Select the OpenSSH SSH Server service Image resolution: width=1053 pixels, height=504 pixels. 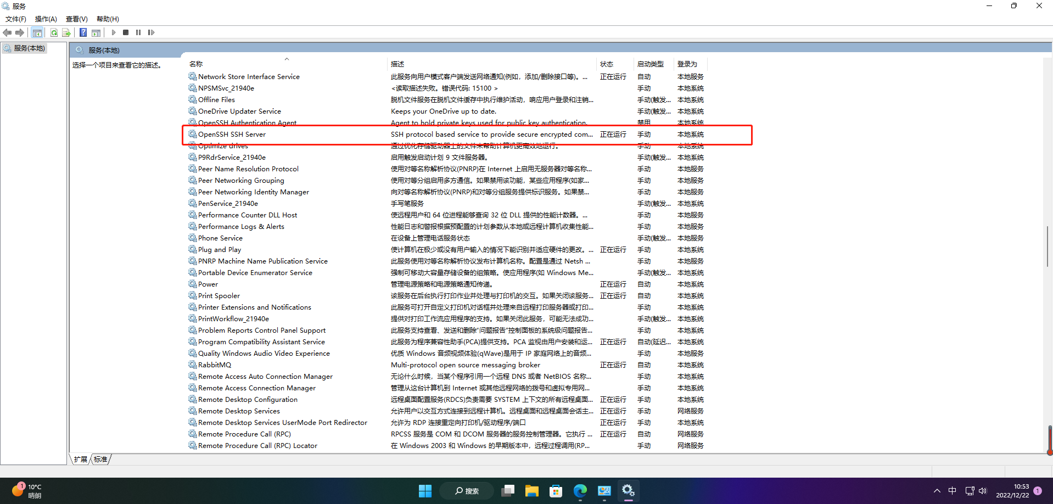coord(446,134)
